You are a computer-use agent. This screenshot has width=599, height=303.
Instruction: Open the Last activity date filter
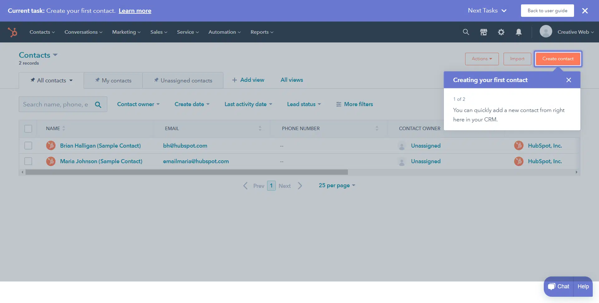pyautogui.click(x=248, y=104)
